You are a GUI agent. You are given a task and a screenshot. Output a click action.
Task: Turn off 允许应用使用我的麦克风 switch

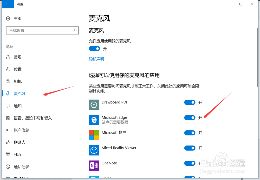(95, 49)
